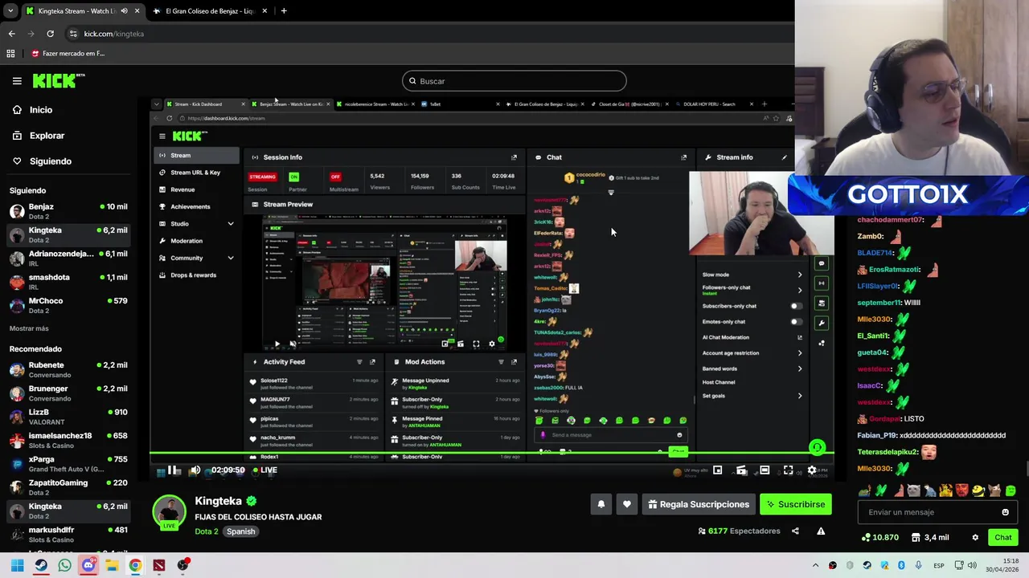Open the player settings gear
The height and width of the screenshot is (578, 1029).
pos(811,470)
